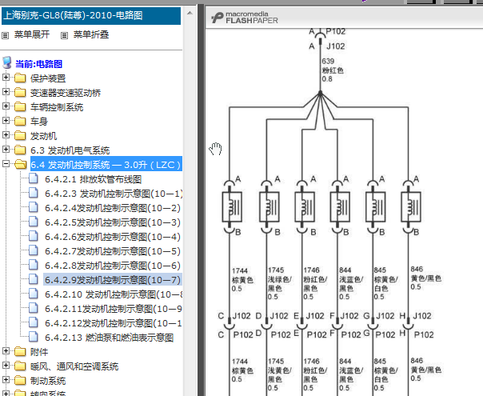Open 6.4.2.6发动机控制示意图(10-4)
Viewport: 483px width, 396px height.
click(113, 237)
